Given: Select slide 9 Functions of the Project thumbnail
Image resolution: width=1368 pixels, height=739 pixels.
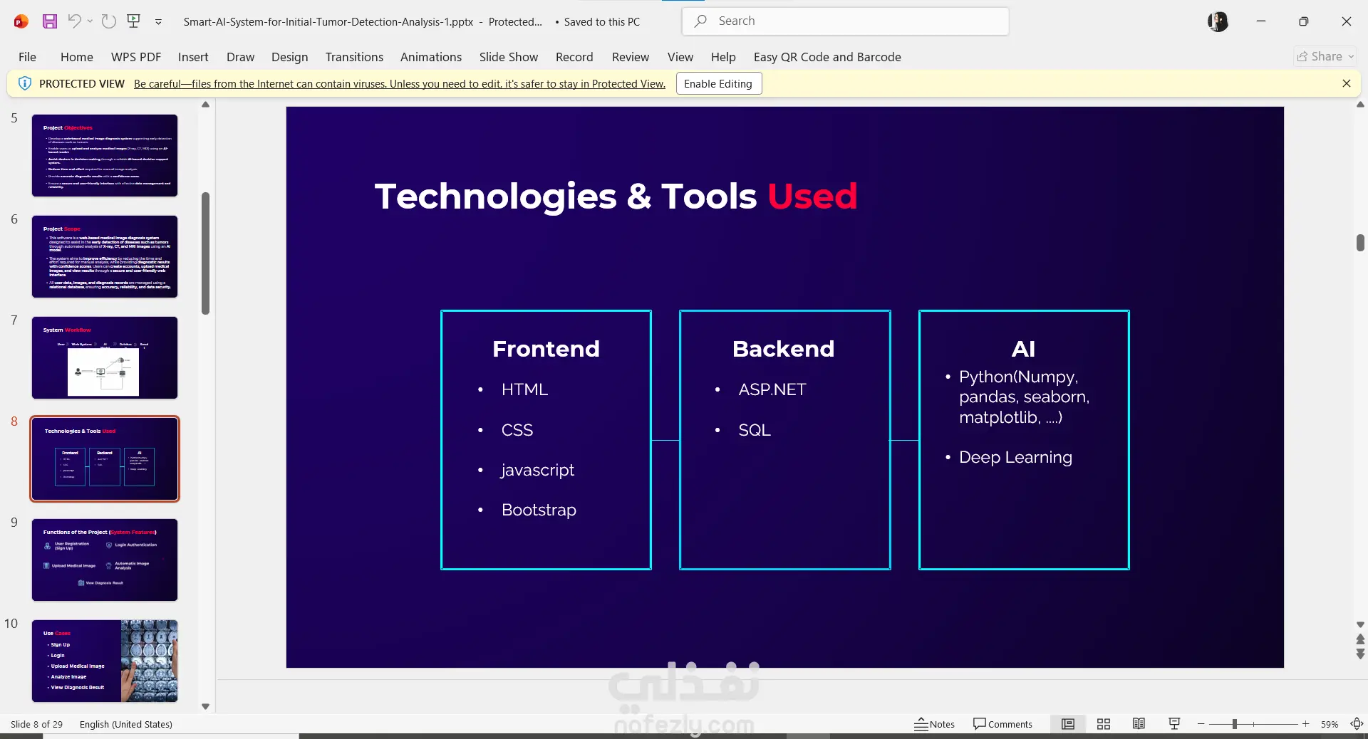Looking at the screenshot, I should (105, 560).
